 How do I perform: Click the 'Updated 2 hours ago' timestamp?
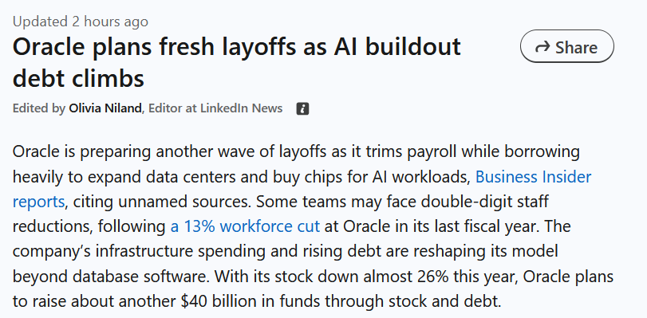pos(81,22)
